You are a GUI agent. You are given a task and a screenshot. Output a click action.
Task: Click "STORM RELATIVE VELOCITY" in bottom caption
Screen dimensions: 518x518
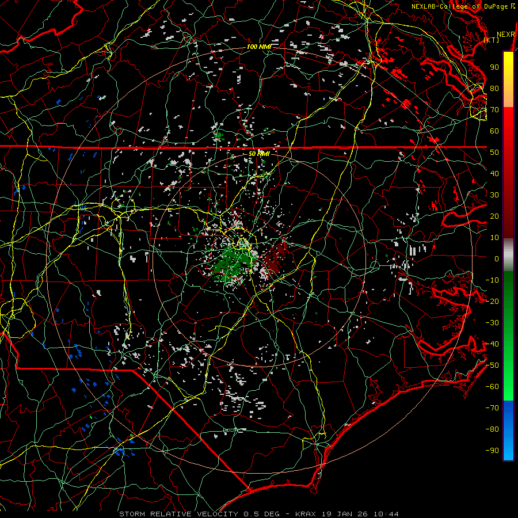pos(178,514)
